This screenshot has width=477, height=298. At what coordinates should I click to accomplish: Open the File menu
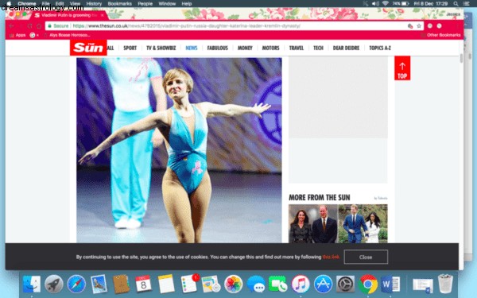[45, 4]
